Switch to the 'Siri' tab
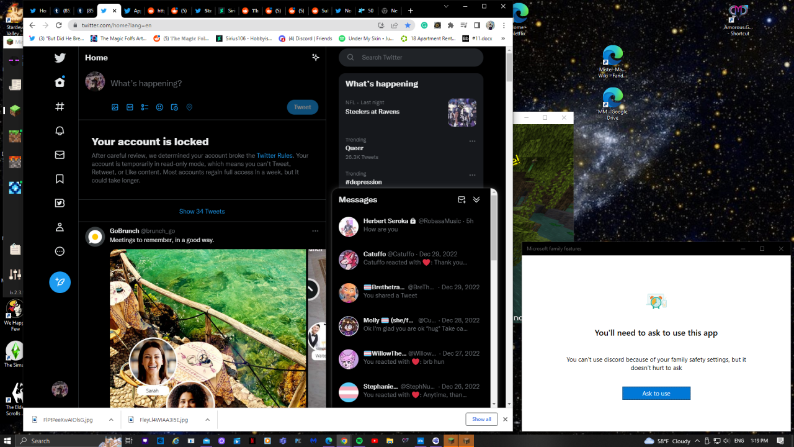Screen dimensions: 794x447 [x=226, y=11]
